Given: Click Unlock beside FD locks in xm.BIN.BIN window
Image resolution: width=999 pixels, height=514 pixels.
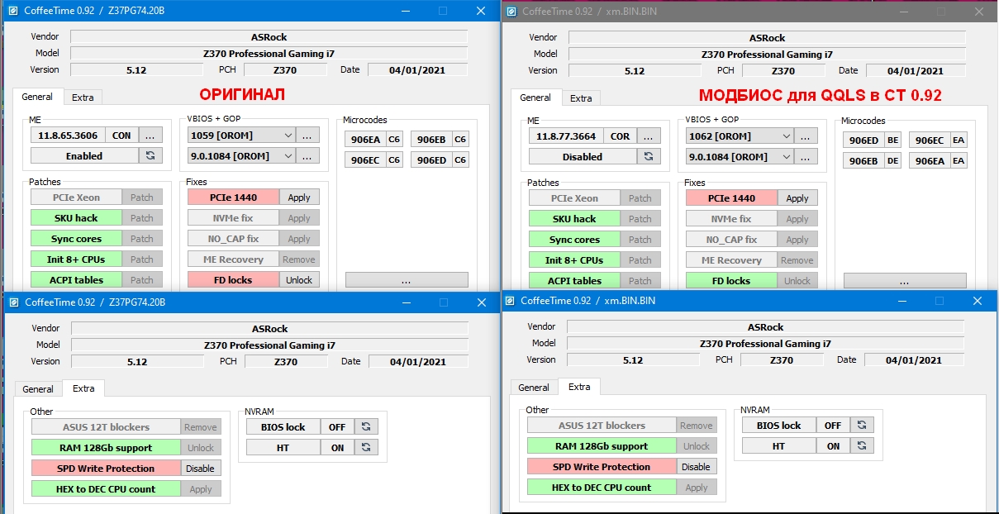Looking at the screenshot, I should click(x=797, y=281).
